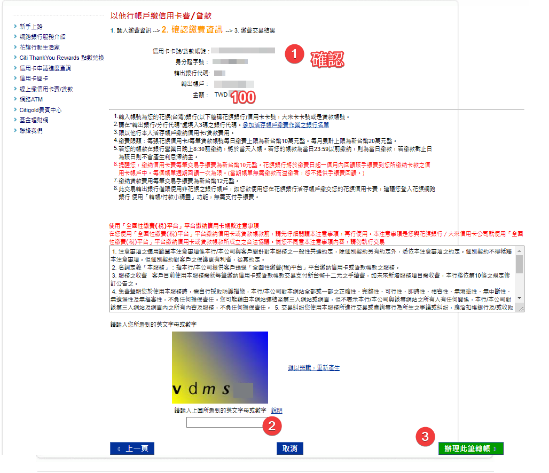Select 線上繳信用卡費/貸款 menu item
The width and height of the screenshot is (549, 473).
coord(46,89)
